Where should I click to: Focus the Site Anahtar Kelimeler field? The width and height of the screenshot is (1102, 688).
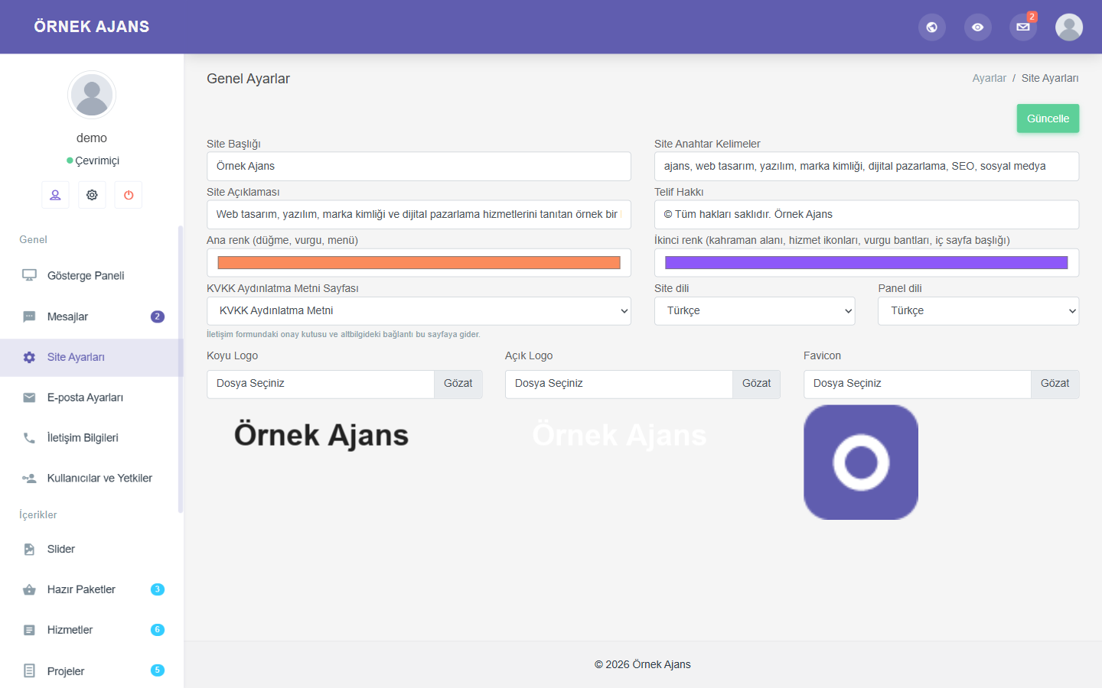[866, 167]
